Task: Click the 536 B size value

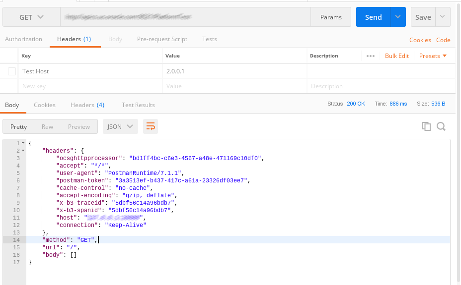Action: [x=438, y=104]
